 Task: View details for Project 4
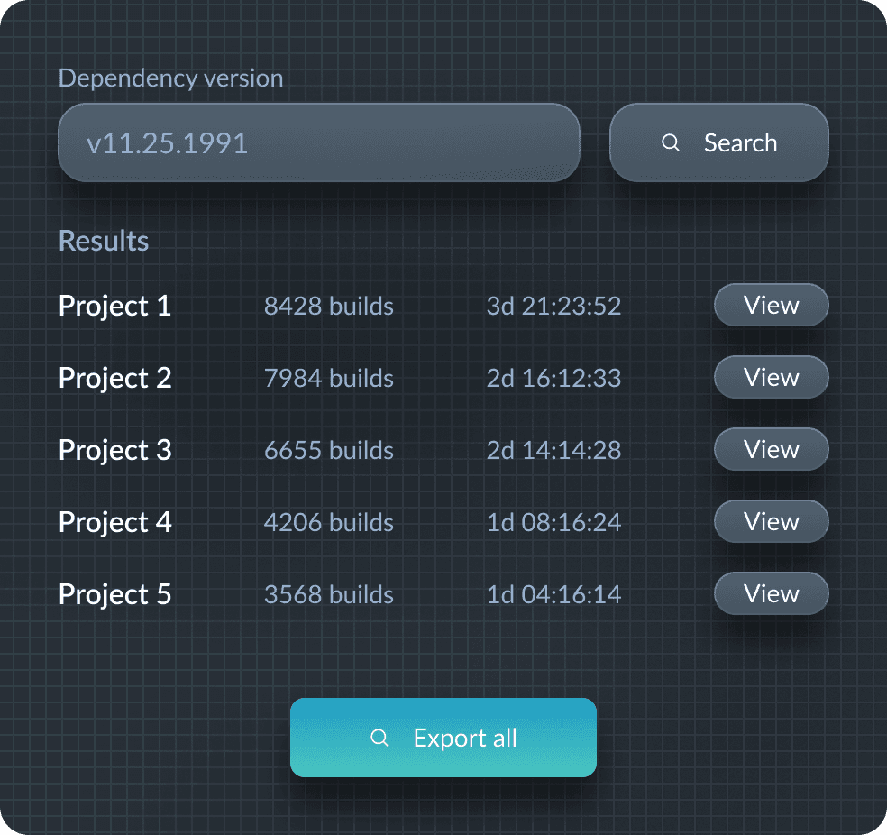[x=771, y=522]
